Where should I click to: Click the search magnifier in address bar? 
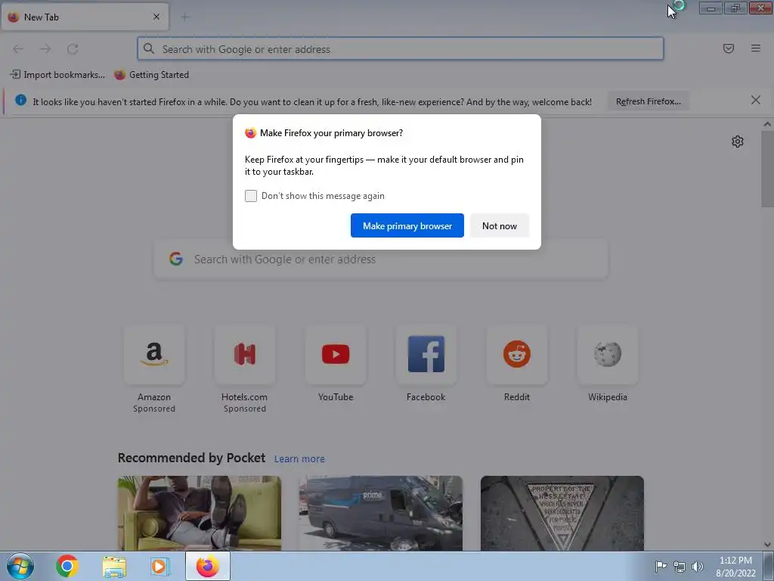point(149,48)
